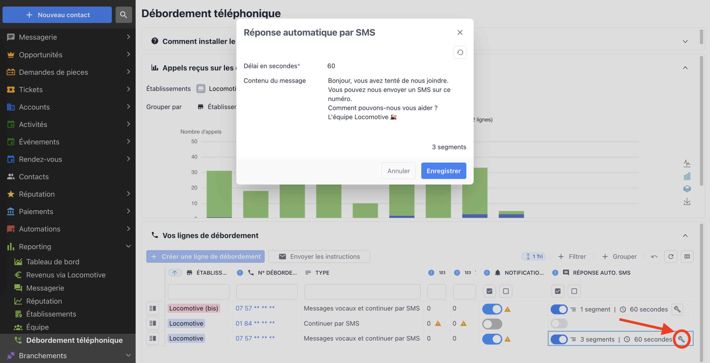Click the line chart view icon

[x=687, y=163]
